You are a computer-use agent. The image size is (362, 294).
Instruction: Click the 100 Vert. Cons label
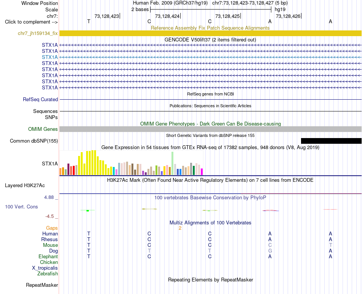tap(21, 207)
